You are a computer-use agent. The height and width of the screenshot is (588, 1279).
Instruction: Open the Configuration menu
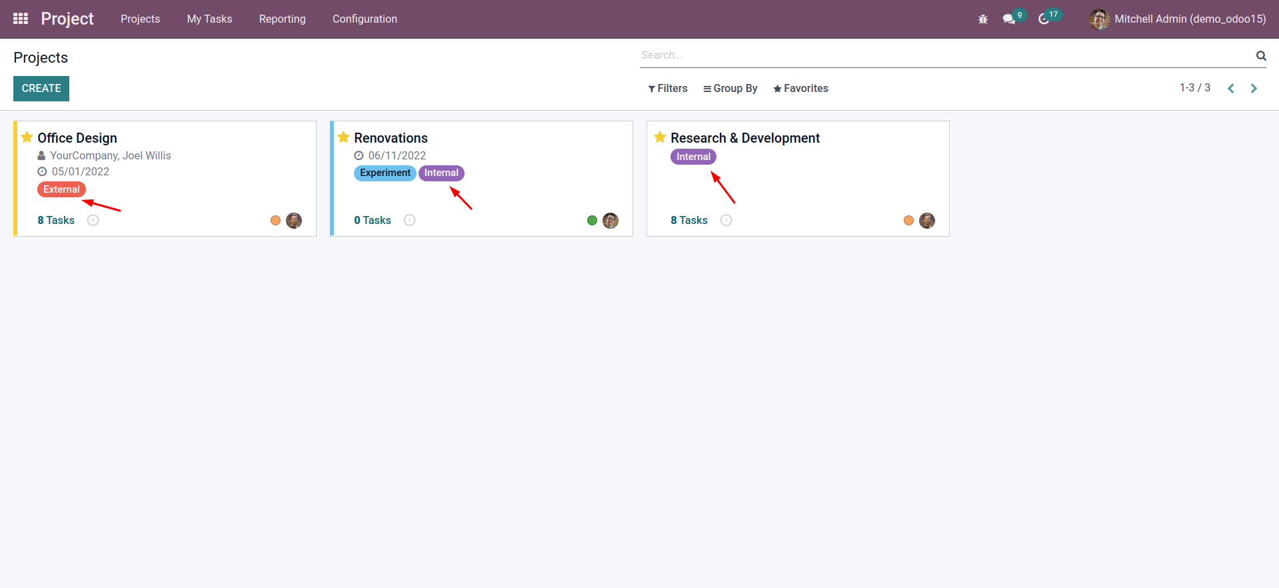coord(365,19)
